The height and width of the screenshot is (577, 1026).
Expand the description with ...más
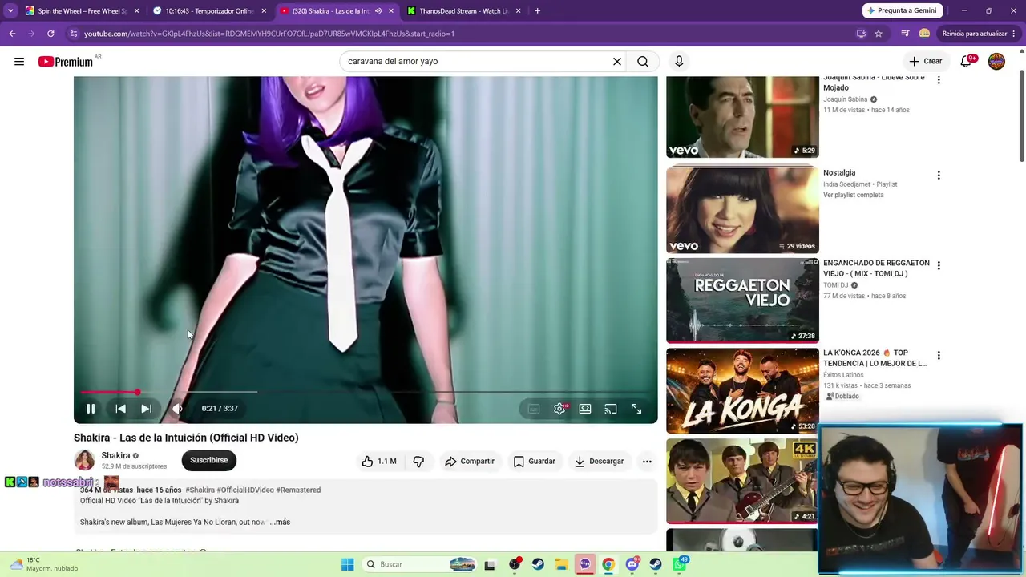[280, 522]
